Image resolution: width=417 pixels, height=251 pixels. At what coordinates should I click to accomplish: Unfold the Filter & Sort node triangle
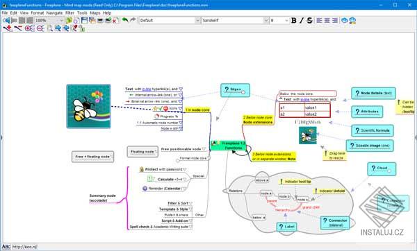coord(190,203)
